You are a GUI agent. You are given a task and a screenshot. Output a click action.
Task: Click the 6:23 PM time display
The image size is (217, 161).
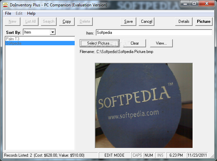(x=176, y=155)
